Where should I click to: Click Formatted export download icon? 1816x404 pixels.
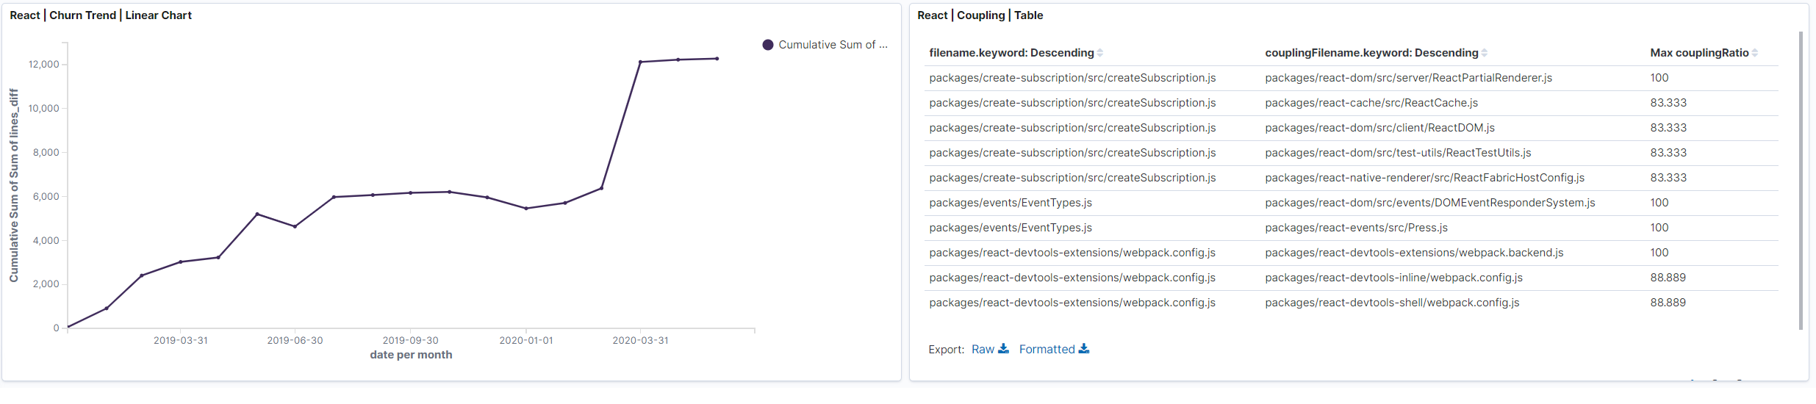pos(1083,349)
